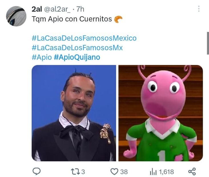This screenshot has width=209, height=177.
Task: Open the 7h timestamp link
Action: coord(80,9)
